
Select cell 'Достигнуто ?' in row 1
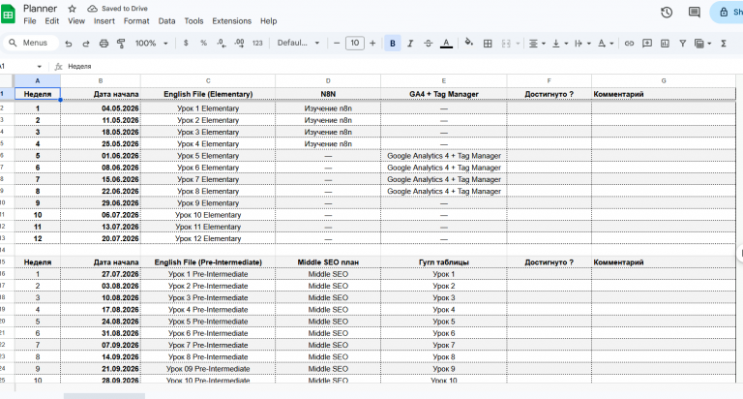[x=550, y=94]
